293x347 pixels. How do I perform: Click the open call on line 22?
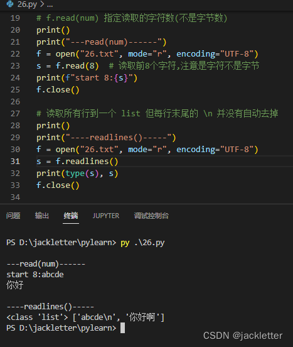157,54
